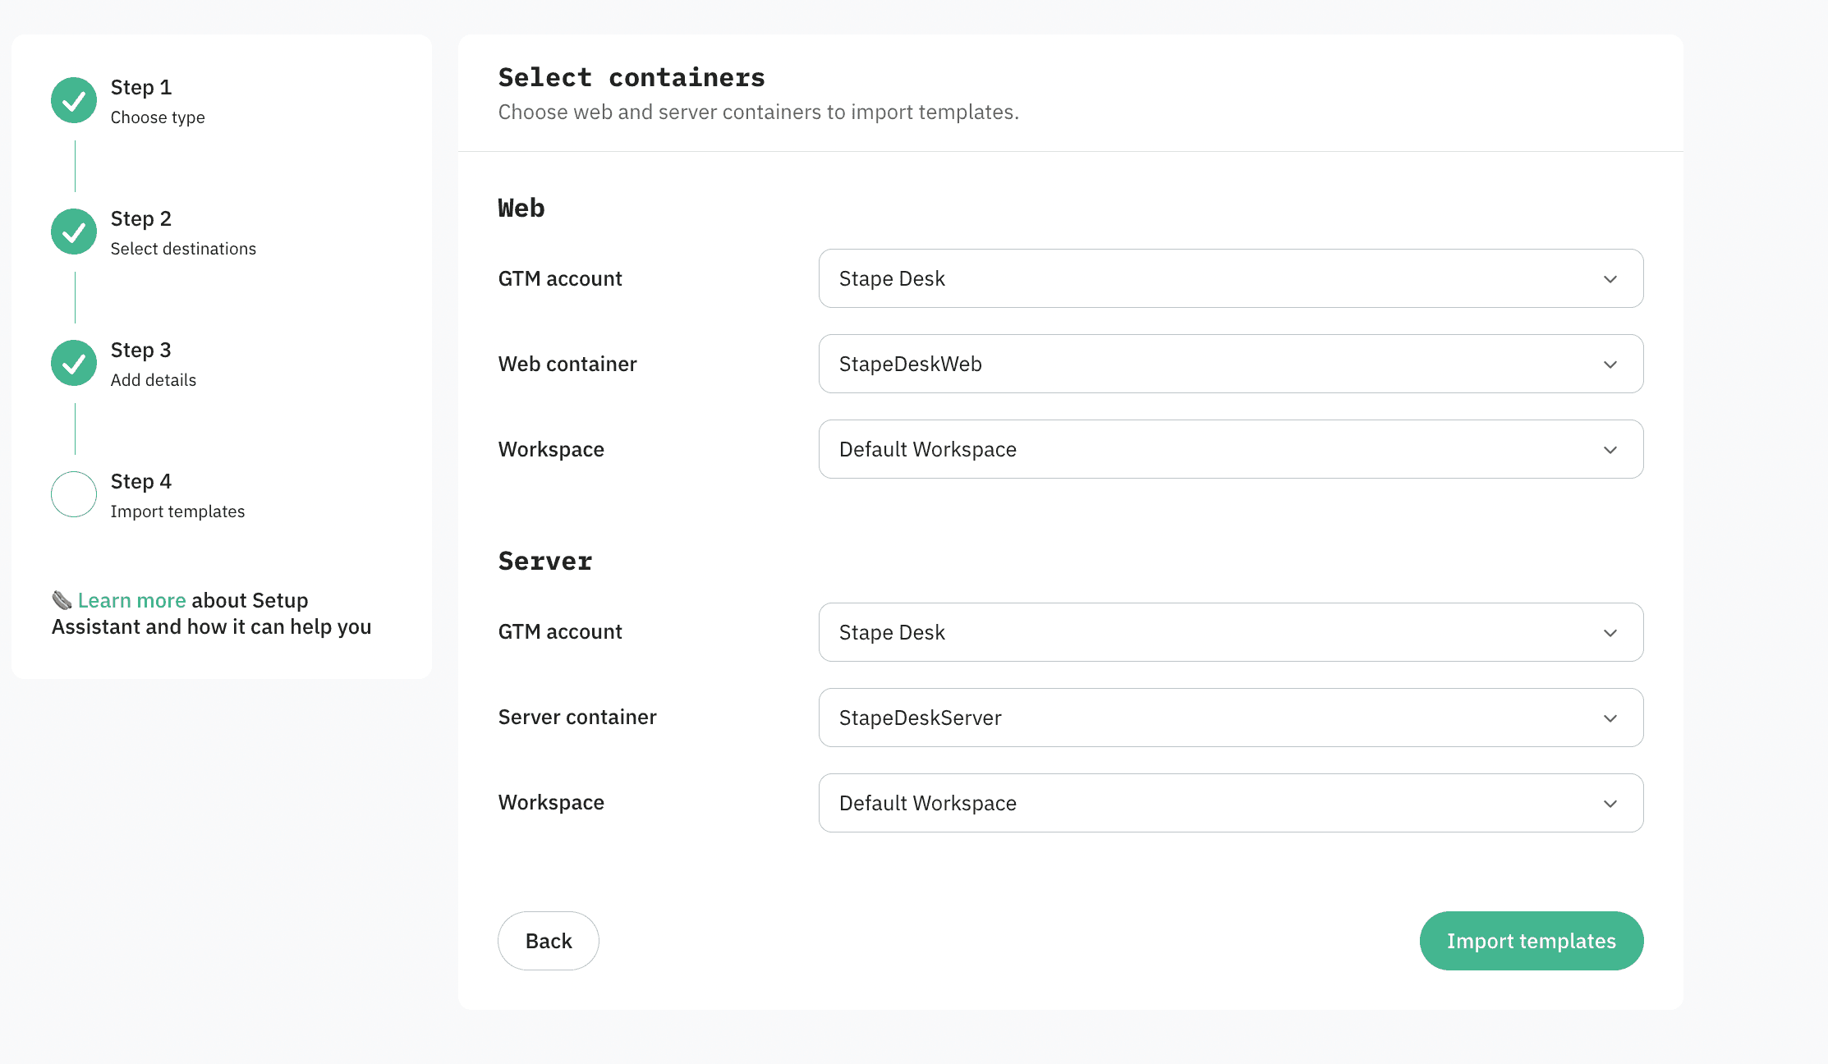
Task: Click chevron arrow in Web GTM account field
Action: 1610,279
